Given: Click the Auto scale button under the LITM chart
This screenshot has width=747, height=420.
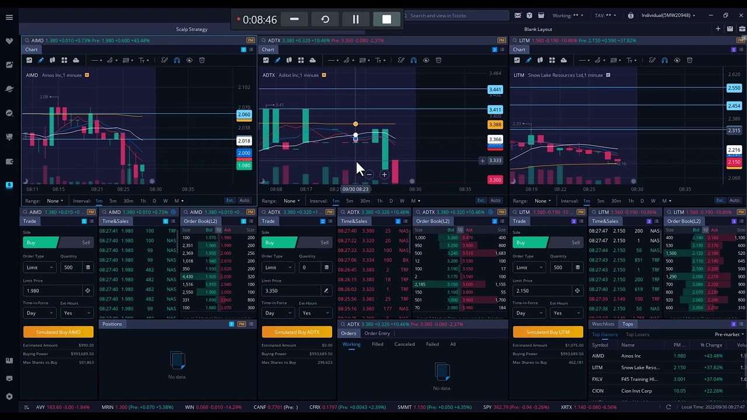Looking at the screenshot, I should click(x=734, y=201).
